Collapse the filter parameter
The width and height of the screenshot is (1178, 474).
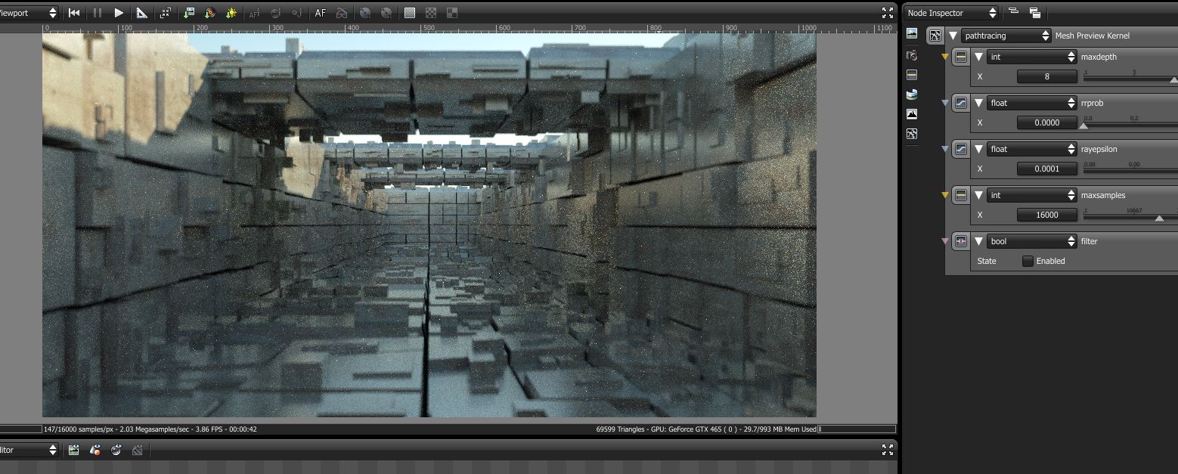(x=978, y=241)
